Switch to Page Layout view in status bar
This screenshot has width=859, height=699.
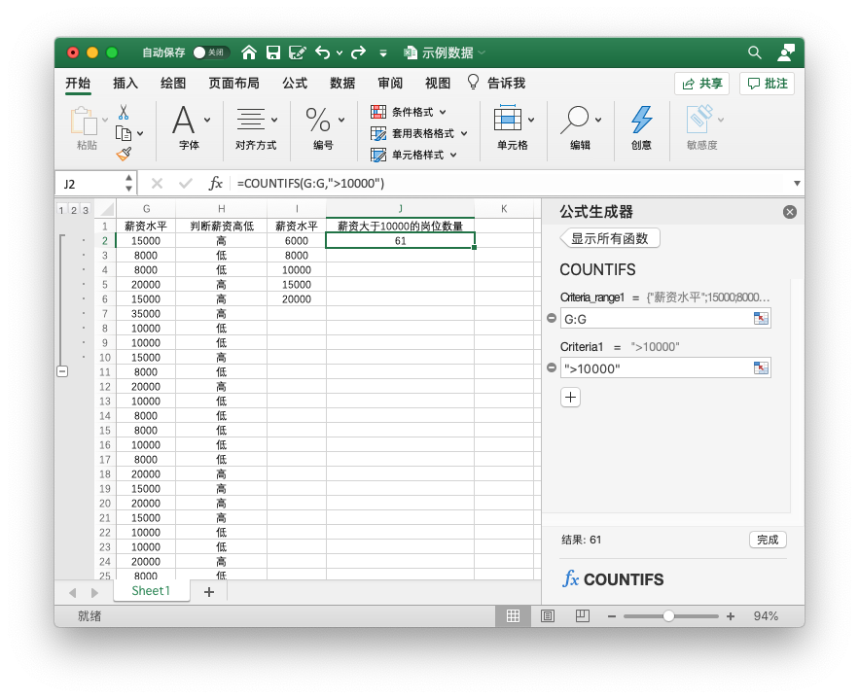548,616
